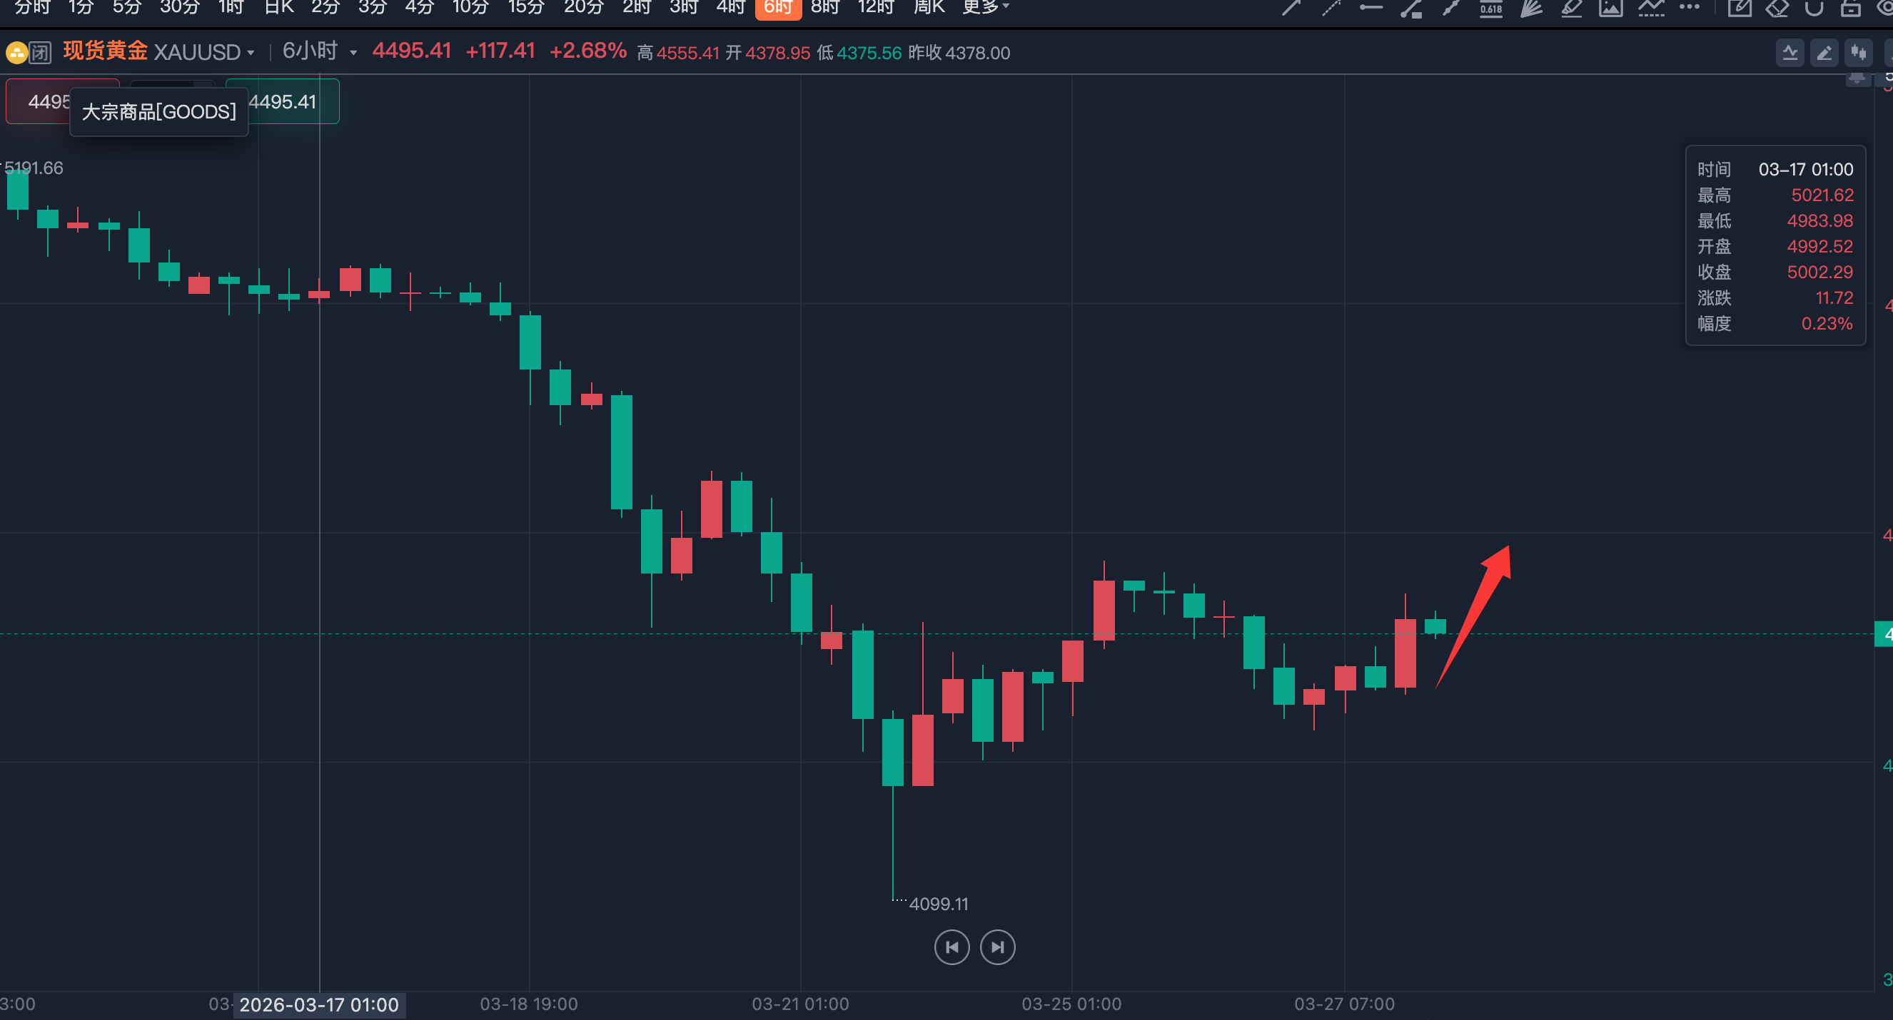Select the highlighter marker tool

tap(1571, 8)
